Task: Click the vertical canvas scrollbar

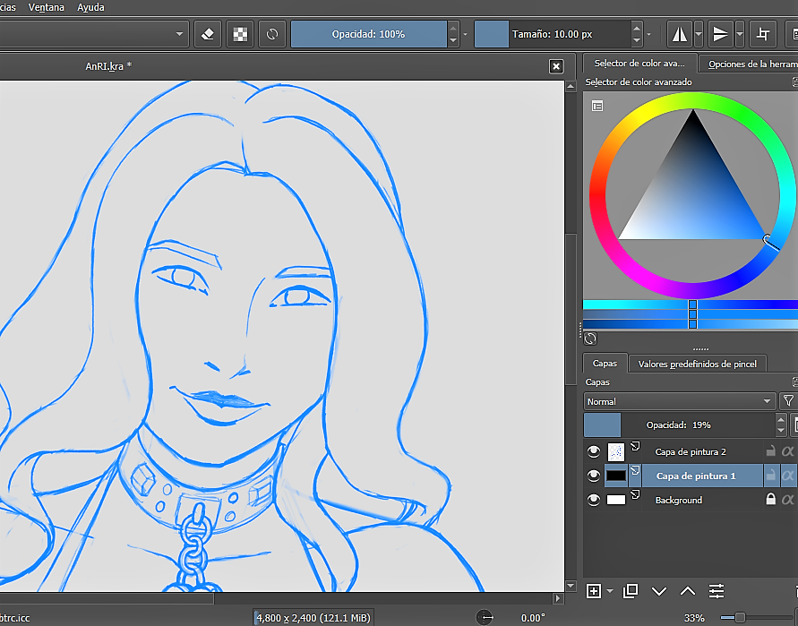Action: (571, 310)
